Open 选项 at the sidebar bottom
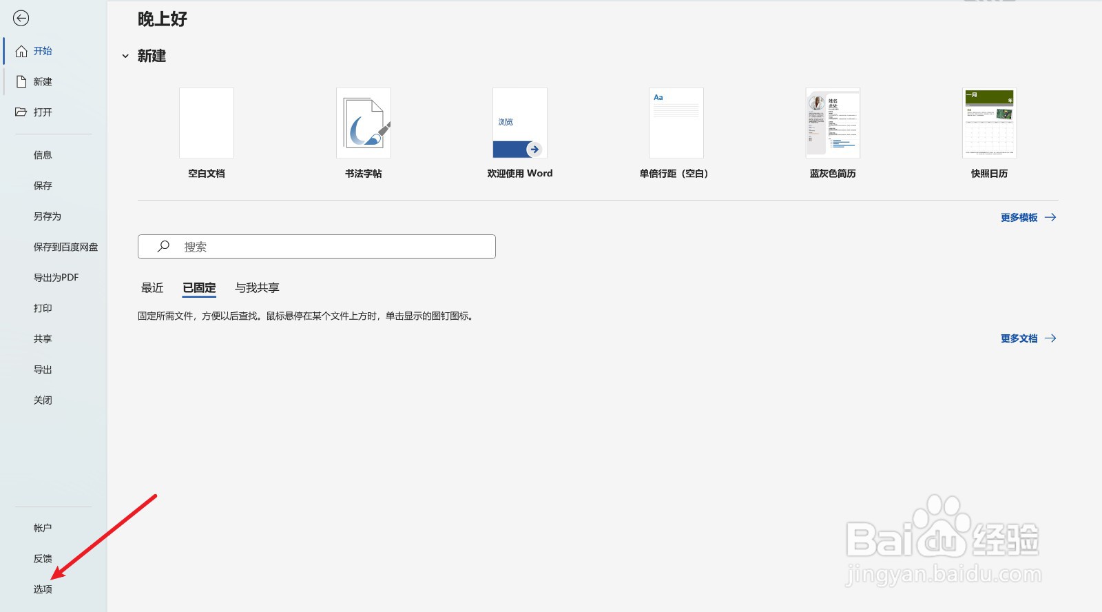This screenshot has width=1102, height=612. click(x=43, y=589)
